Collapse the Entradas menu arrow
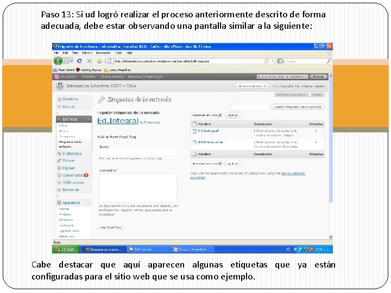 pos(89,119)
